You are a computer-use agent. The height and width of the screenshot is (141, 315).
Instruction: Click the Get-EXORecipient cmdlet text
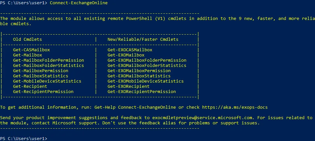128,86
